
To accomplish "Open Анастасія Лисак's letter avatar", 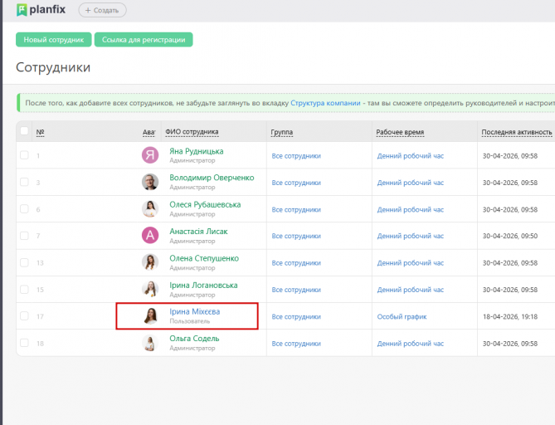I will coord(150,236).
